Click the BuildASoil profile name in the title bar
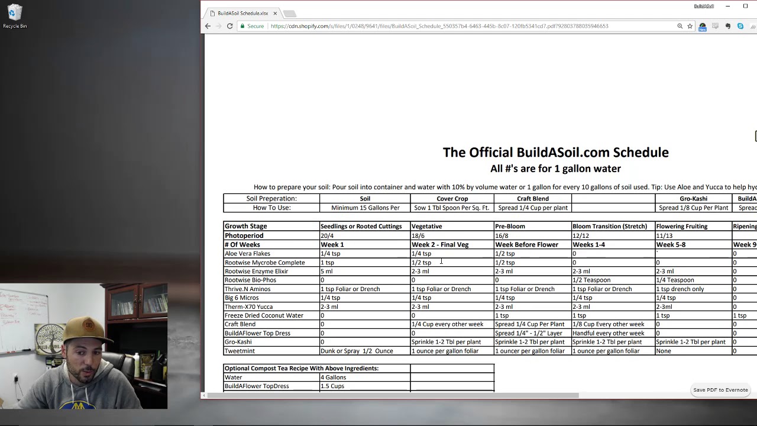Viewport: 757px width, 426px height. (x=704, y=6)
